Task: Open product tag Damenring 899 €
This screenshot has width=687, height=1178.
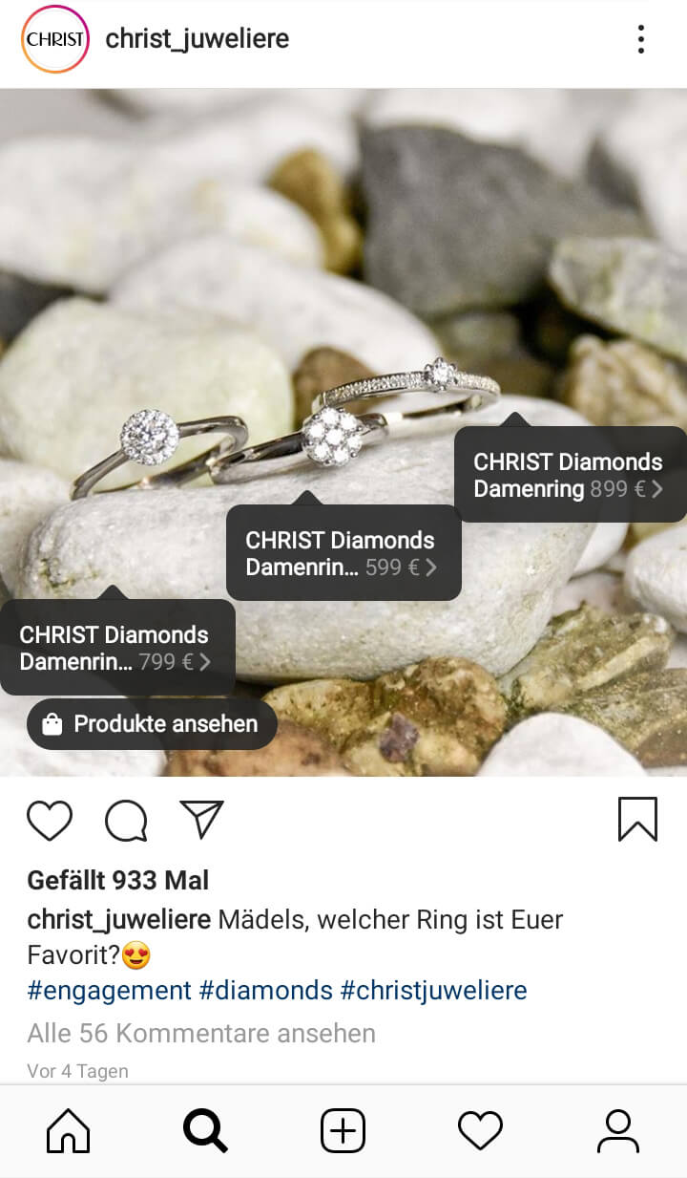Action: click(x=570, y=475)
